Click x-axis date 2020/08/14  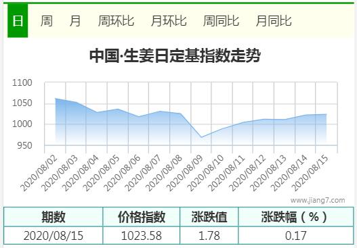[290, 174]
